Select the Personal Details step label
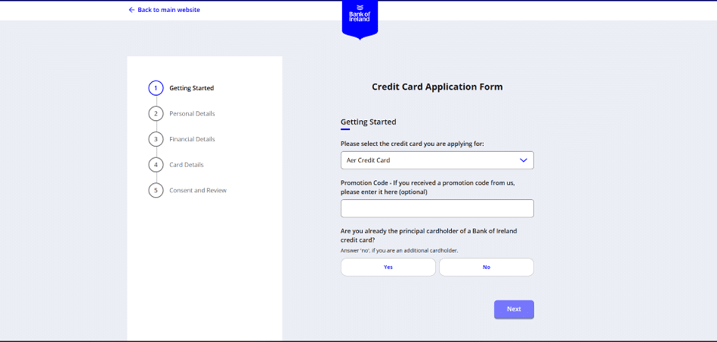The width and height of the screenshot is (717, 342). [x=192, y=114]
